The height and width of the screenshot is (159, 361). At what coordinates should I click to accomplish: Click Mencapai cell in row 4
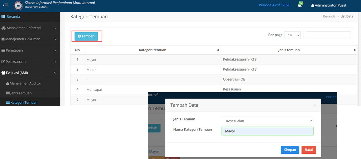click(153, 90)
